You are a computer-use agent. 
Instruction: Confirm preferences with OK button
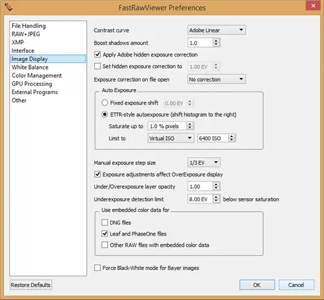(x=257, y=285)
